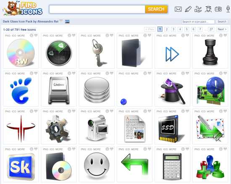The image size is (231, 184).
Task: Open MORE formats for radar icon
Action: point(59,36)
